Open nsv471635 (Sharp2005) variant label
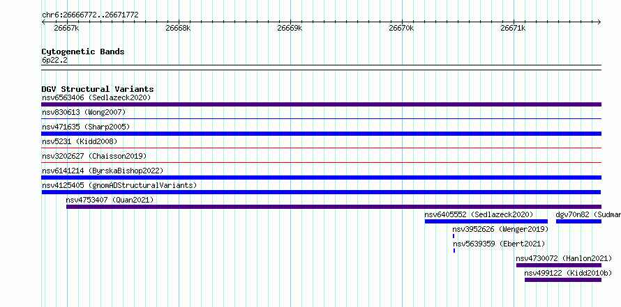 tap(86, 127)
